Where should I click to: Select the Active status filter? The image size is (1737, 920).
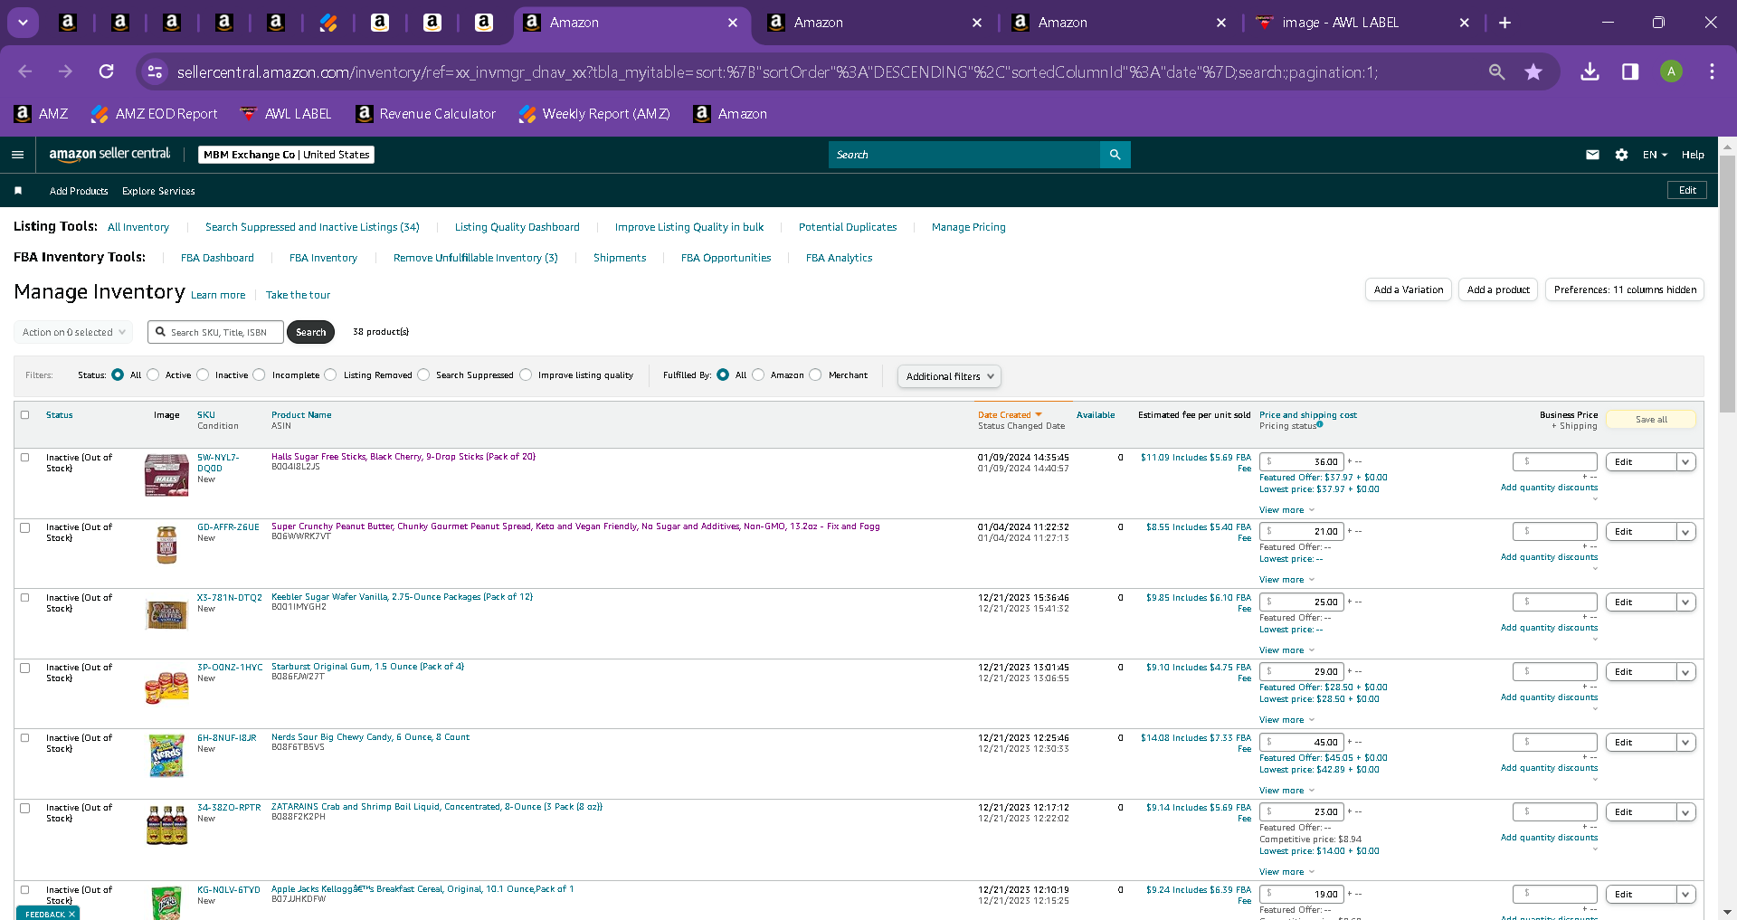(153, 375)
